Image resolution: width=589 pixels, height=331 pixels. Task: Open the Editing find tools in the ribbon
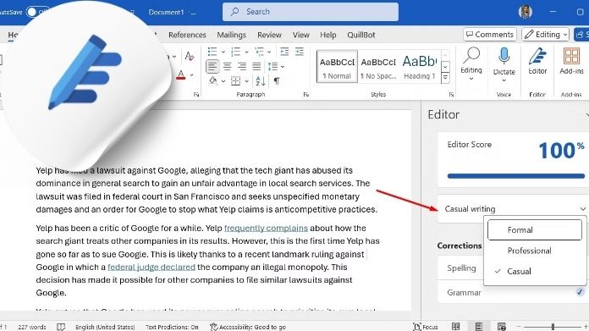(x=471, y=63)
